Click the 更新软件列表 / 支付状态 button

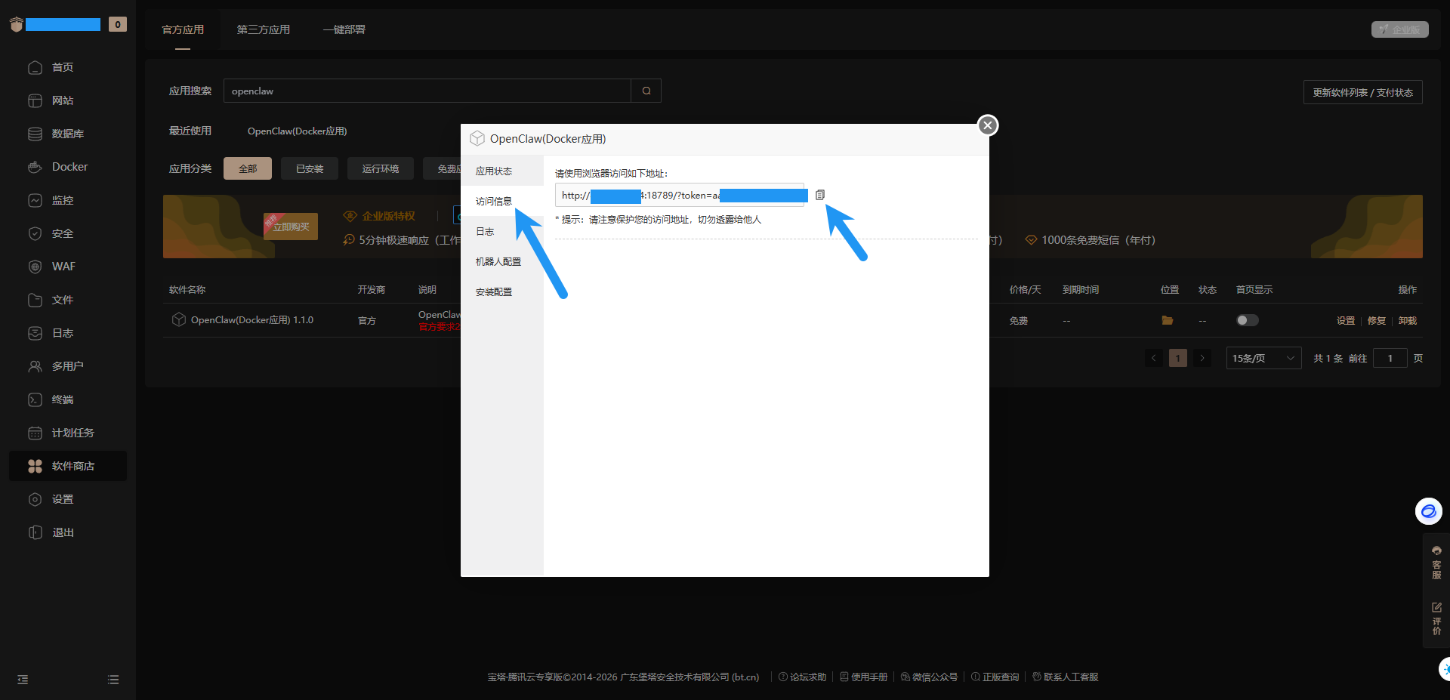[x=1362, y=92]
